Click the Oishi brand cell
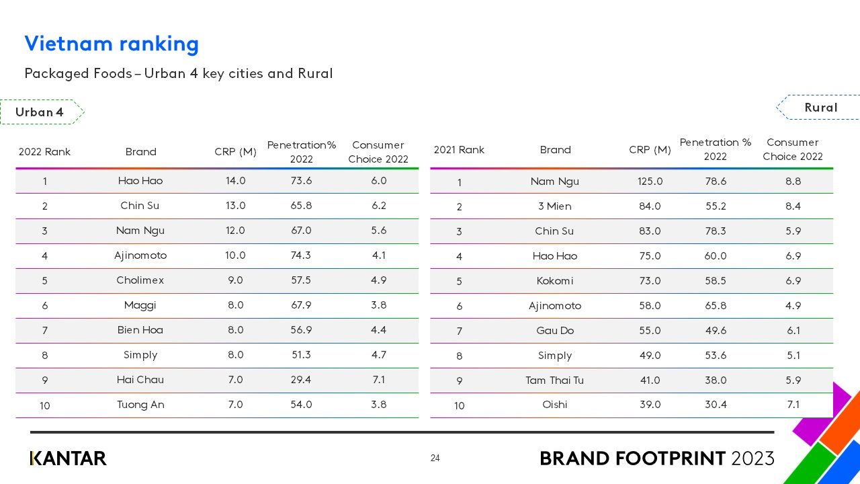This screenshot has height=484, width=860. (555, 405)
